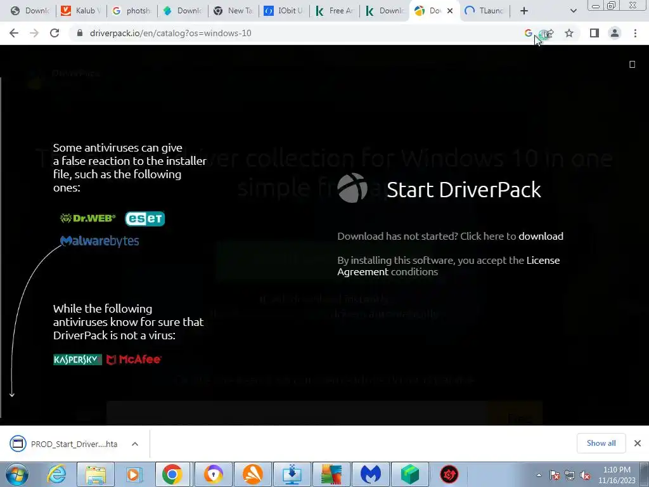Open the Avast taskbar icon
The image size is (649, 487).
click(253, 474)
